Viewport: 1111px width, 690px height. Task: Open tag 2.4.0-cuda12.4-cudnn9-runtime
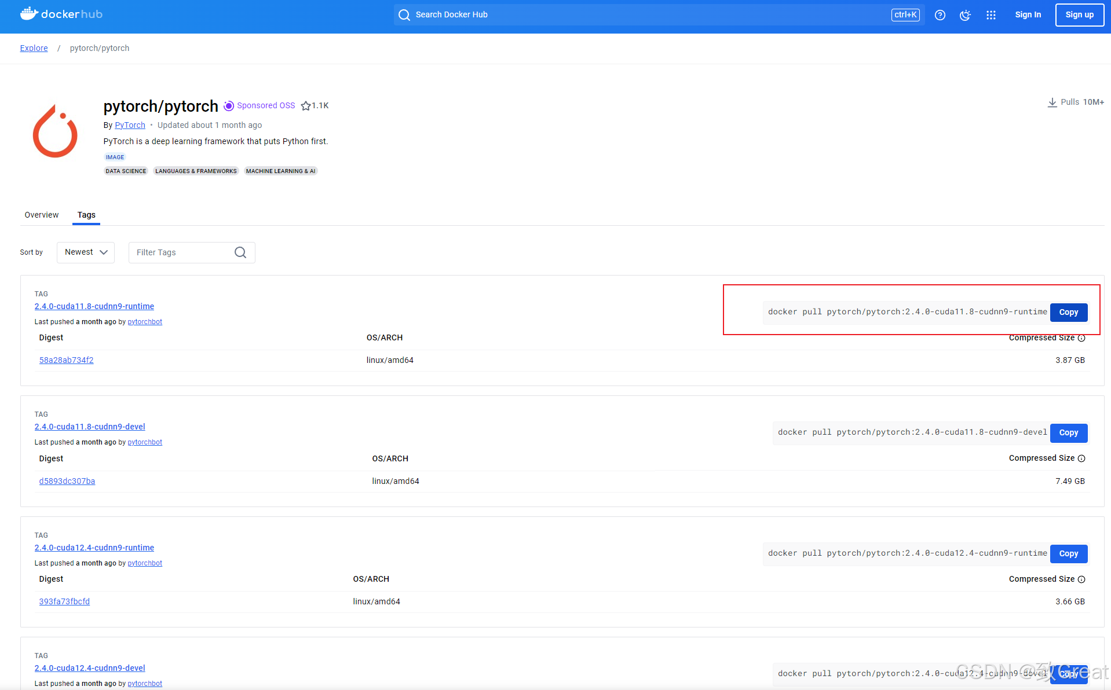click(x=94, y=548)
